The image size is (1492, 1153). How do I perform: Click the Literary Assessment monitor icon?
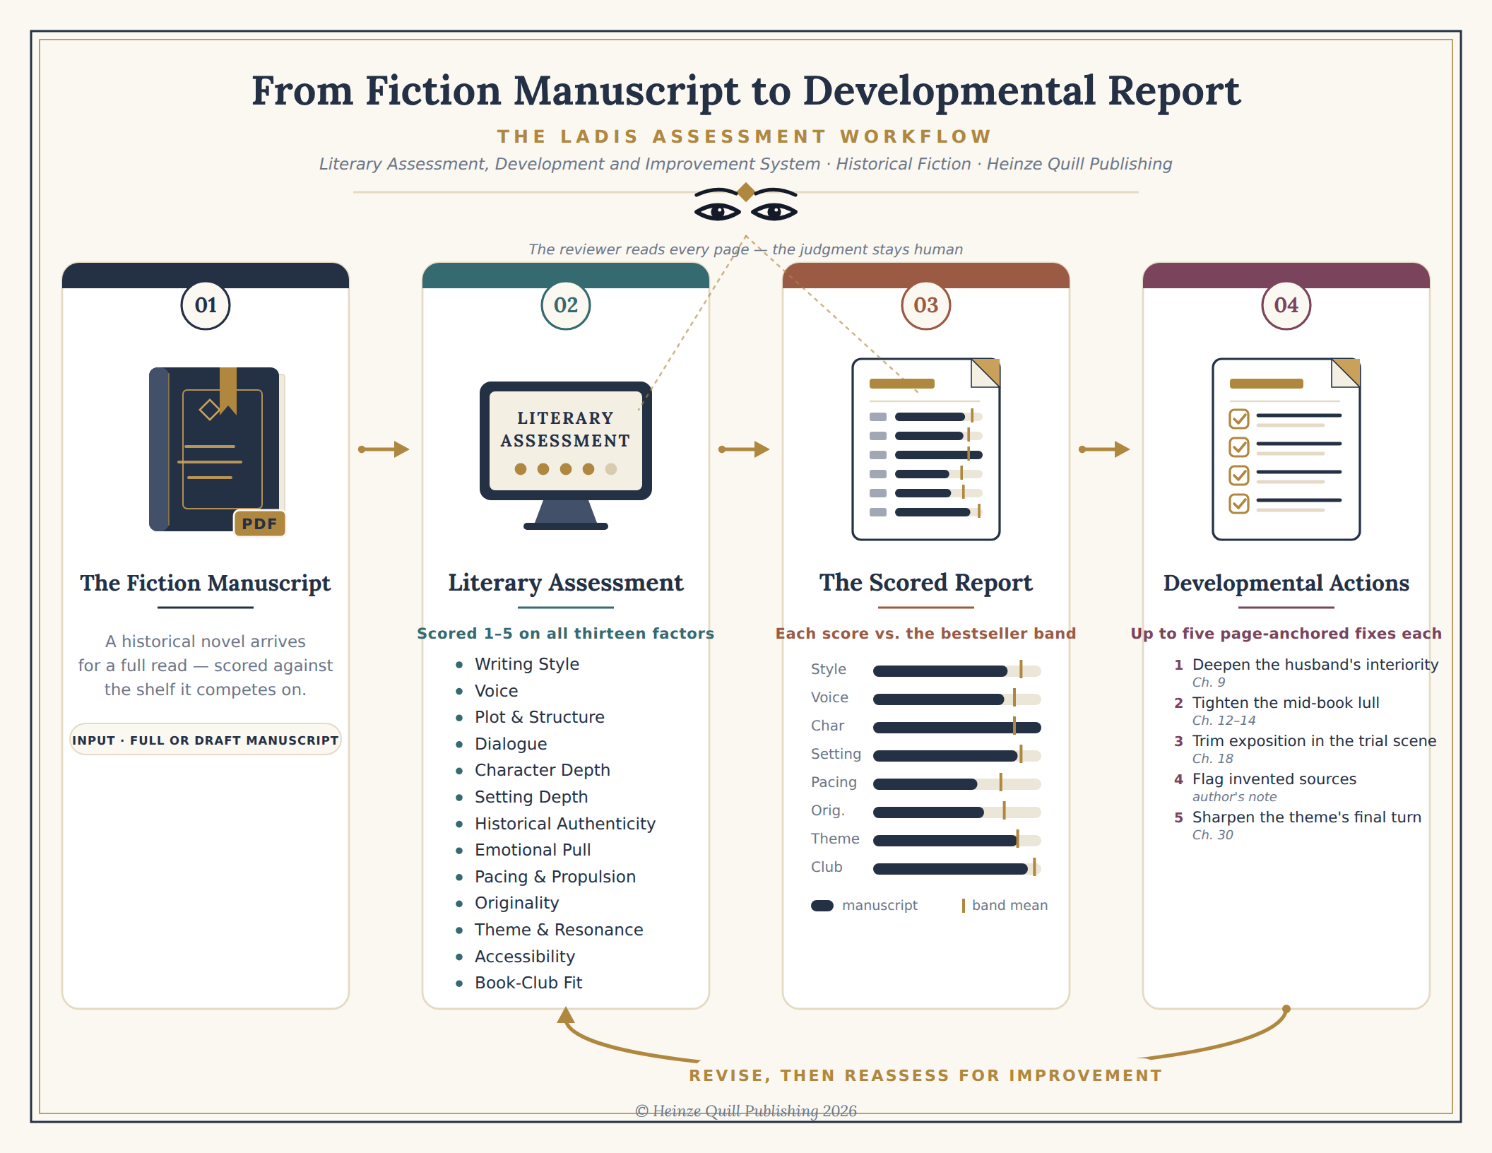[x=565, y=456]
